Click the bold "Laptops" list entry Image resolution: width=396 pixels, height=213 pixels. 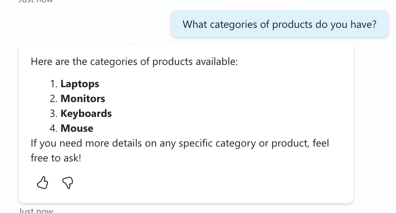(80, 84)
